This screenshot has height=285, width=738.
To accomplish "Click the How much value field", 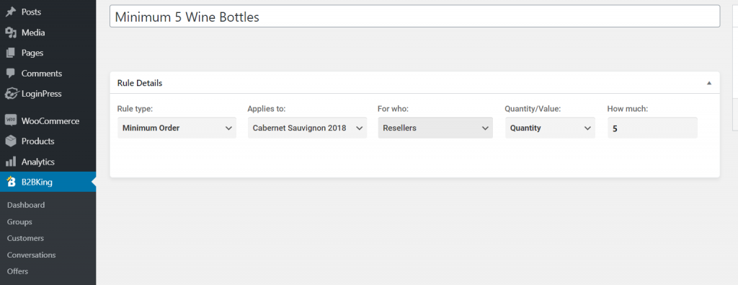I will tap(652, 128).
